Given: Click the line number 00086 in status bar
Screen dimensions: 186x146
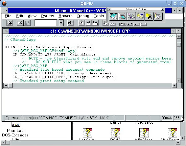Looking at the screenshot, I should tap(167, 118).
